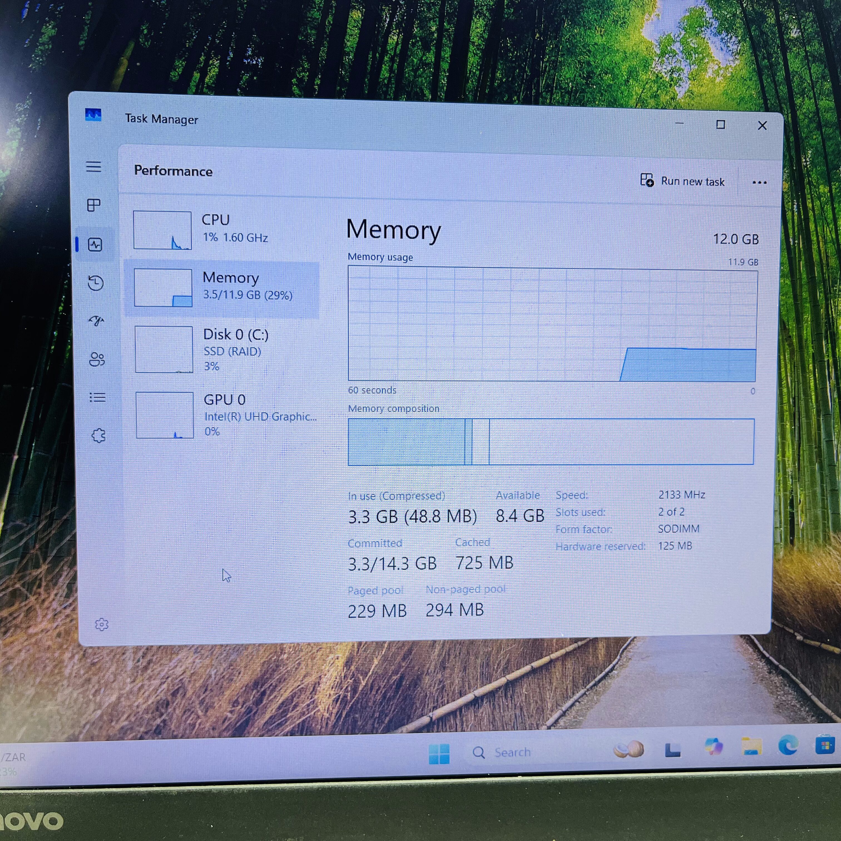Viewport: 841px width, 841px height.
Task: Close the Task Manager window
Action: pos(762,126)
